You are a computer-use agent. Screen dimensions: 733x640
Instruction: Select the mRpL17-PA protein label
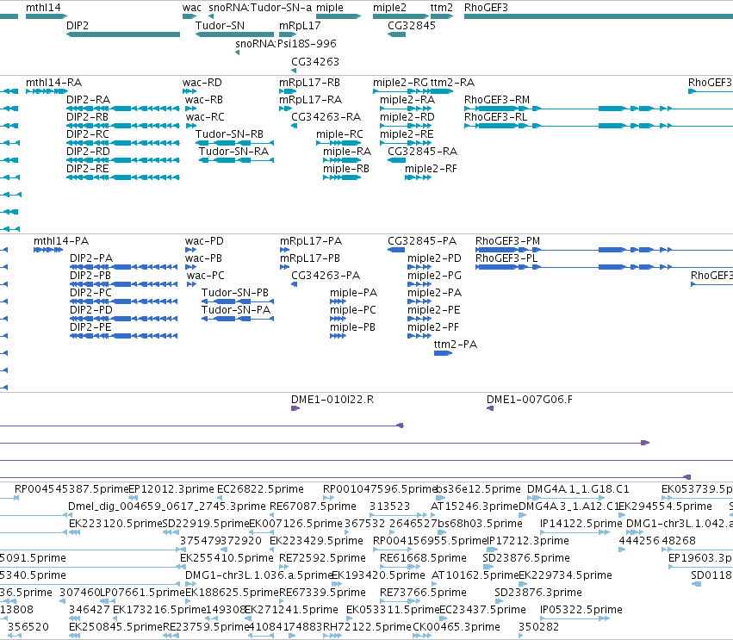coord(311,241)
